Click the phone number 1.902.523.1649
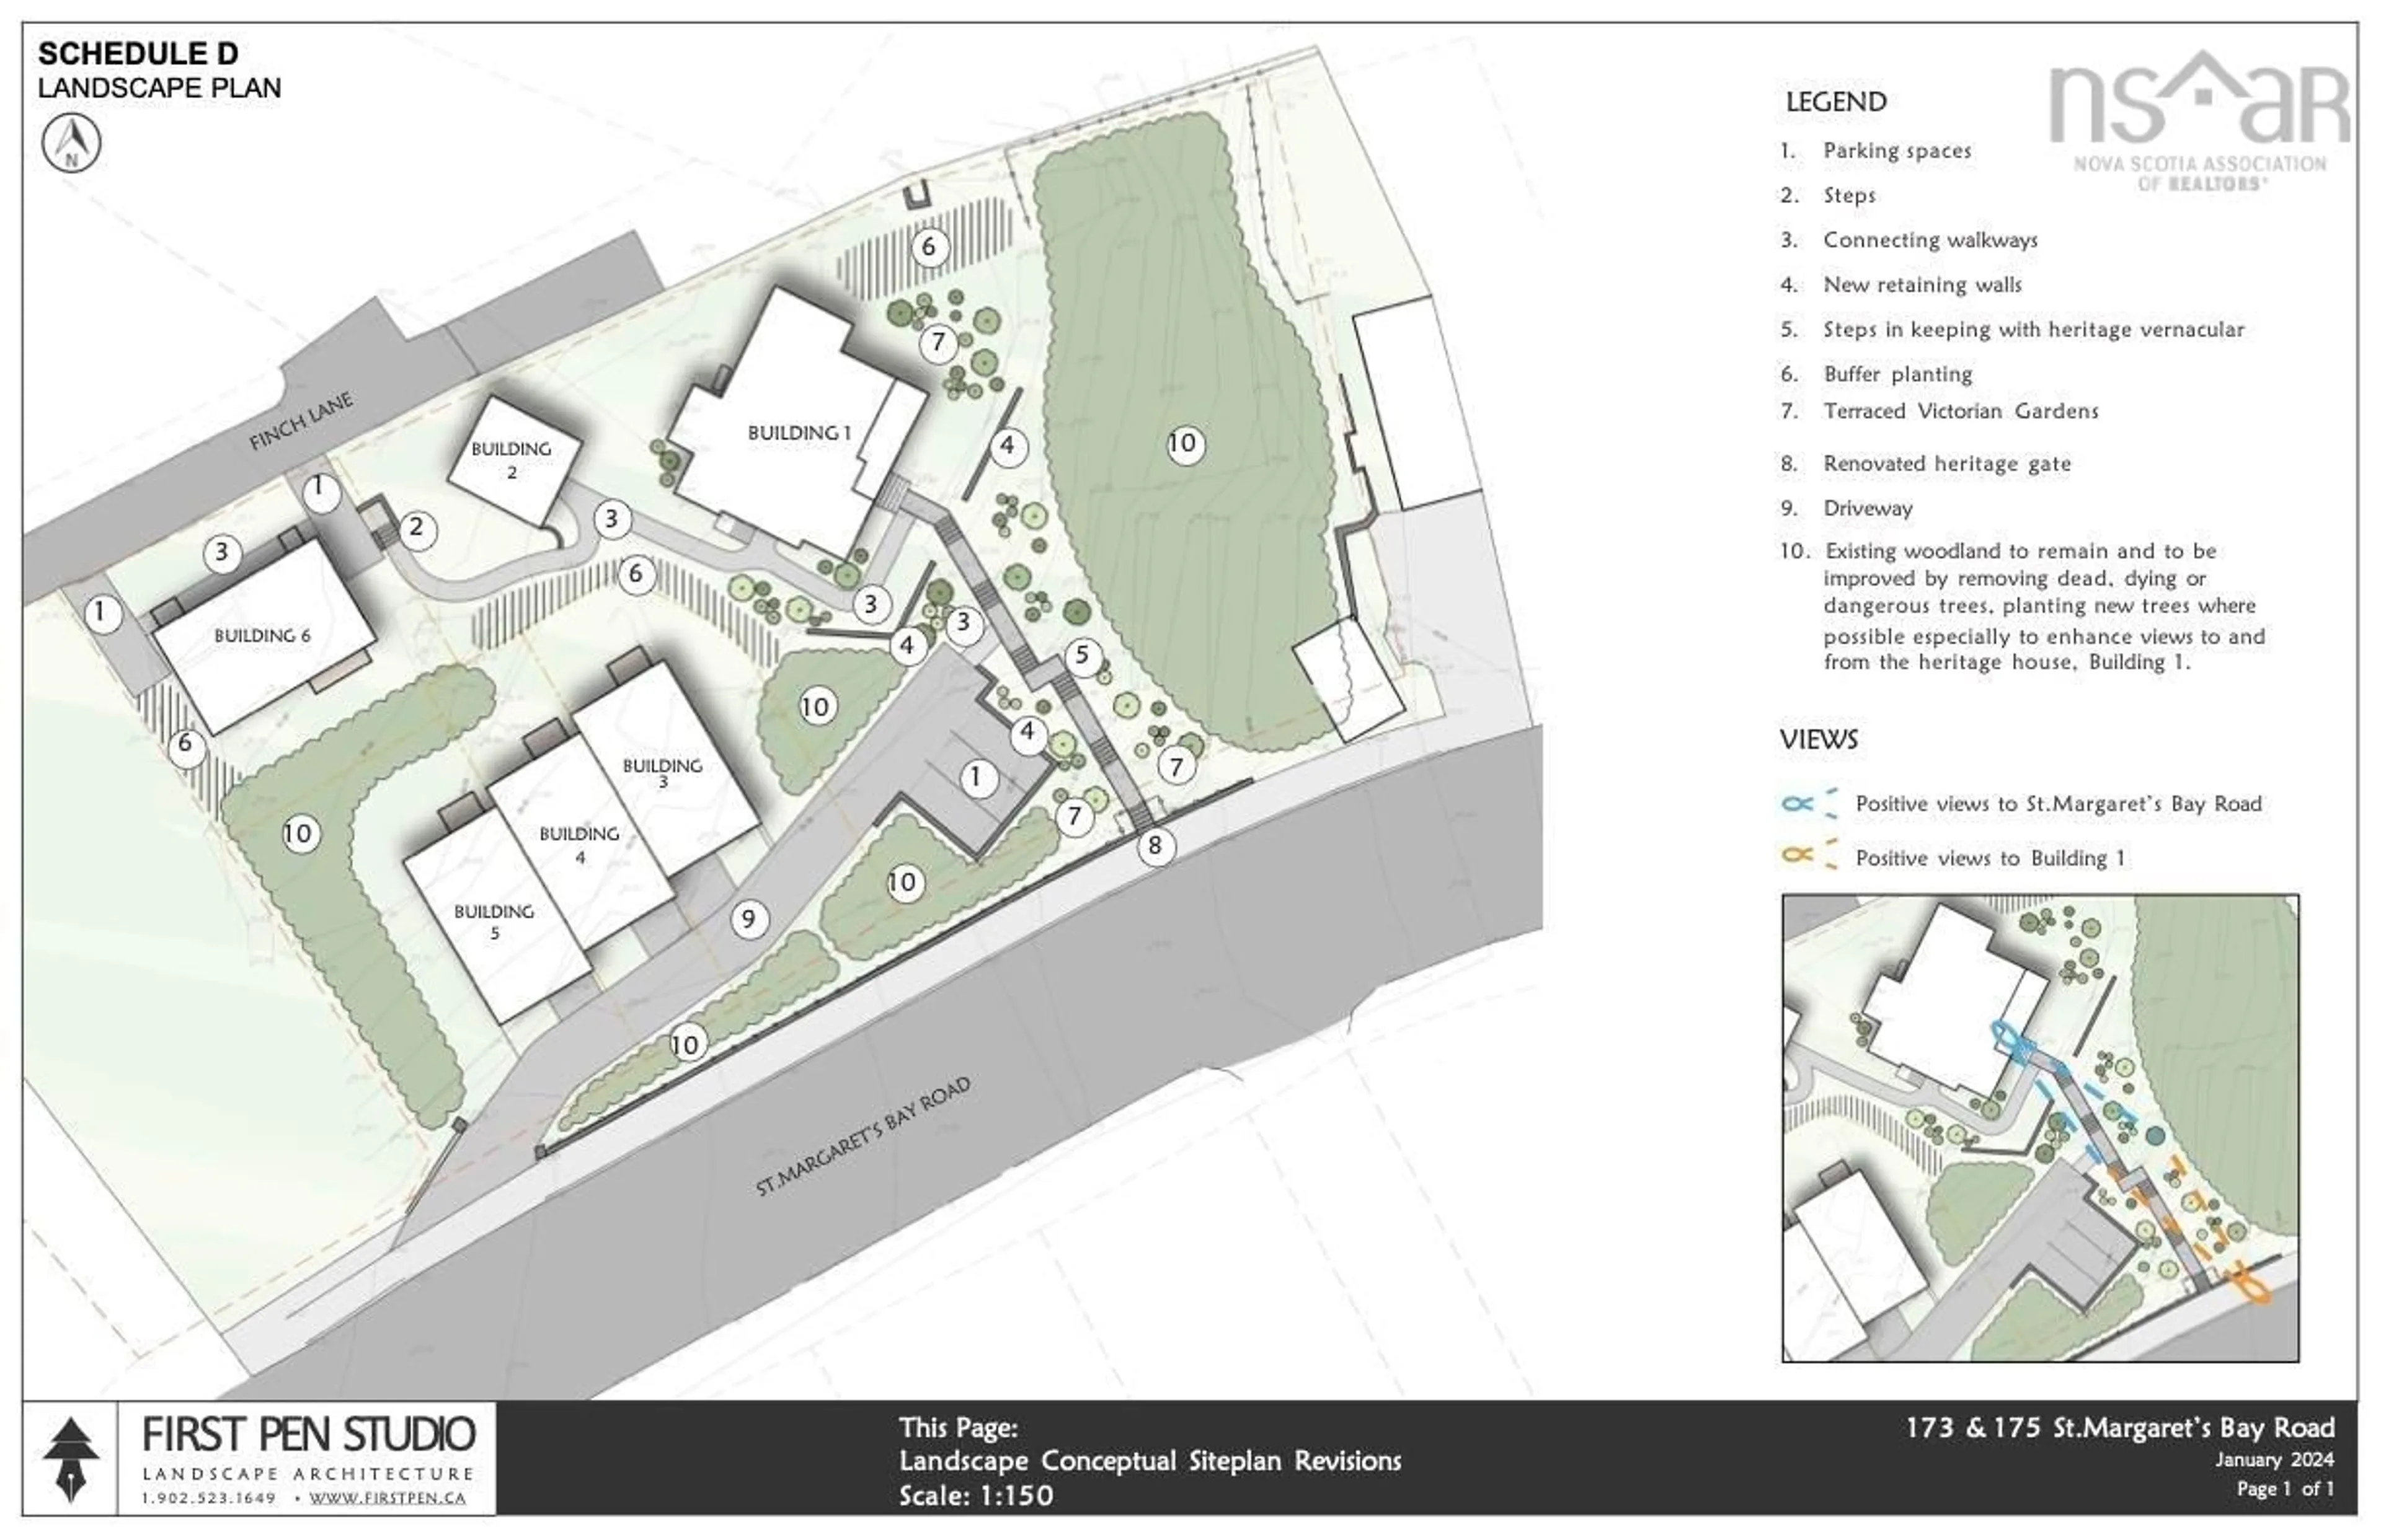Image resolution: width=2381 pixels, height=1540 pixels. [208, 1498]
